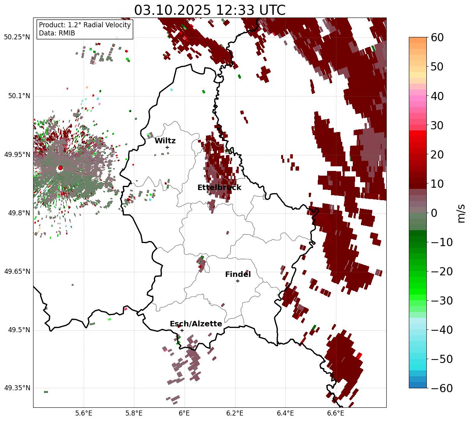The width and height of the screenshot is (470, 421).
Task: Click the 6.2°E longitude label
Action: (x=235, y=413)
